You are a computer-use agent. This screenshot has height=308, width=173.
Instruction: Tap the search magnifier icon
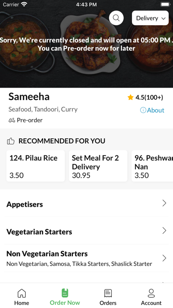tap(116, 18)
